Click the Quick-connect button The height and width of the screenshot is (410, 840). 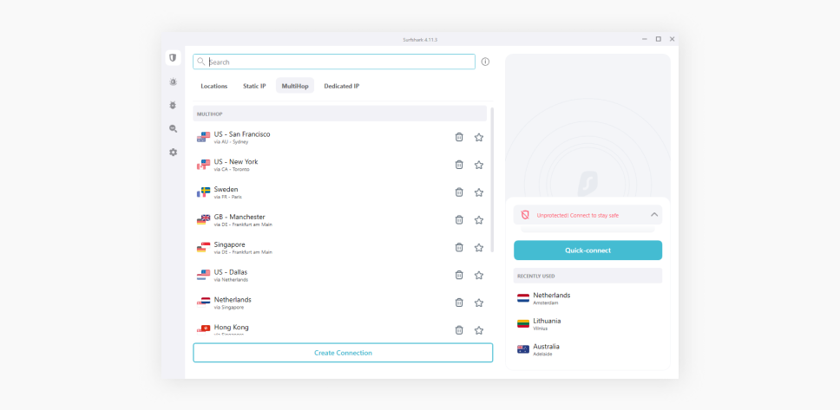coord(587,250)
